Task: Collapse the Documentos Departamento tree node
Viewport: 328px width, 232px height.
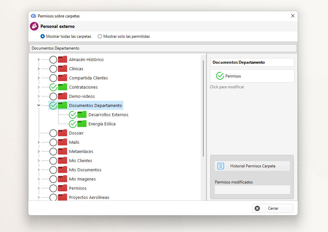Action: pos(38,105)
